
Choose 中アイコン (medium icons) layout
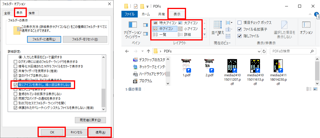click(x=165, y=29)
